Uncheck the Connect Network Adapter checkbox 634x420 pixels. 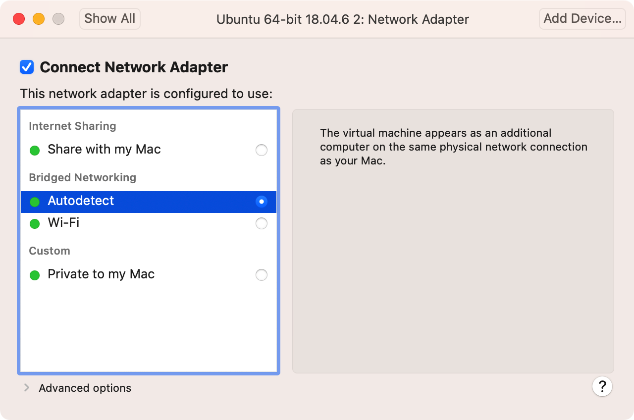(27, 67)
